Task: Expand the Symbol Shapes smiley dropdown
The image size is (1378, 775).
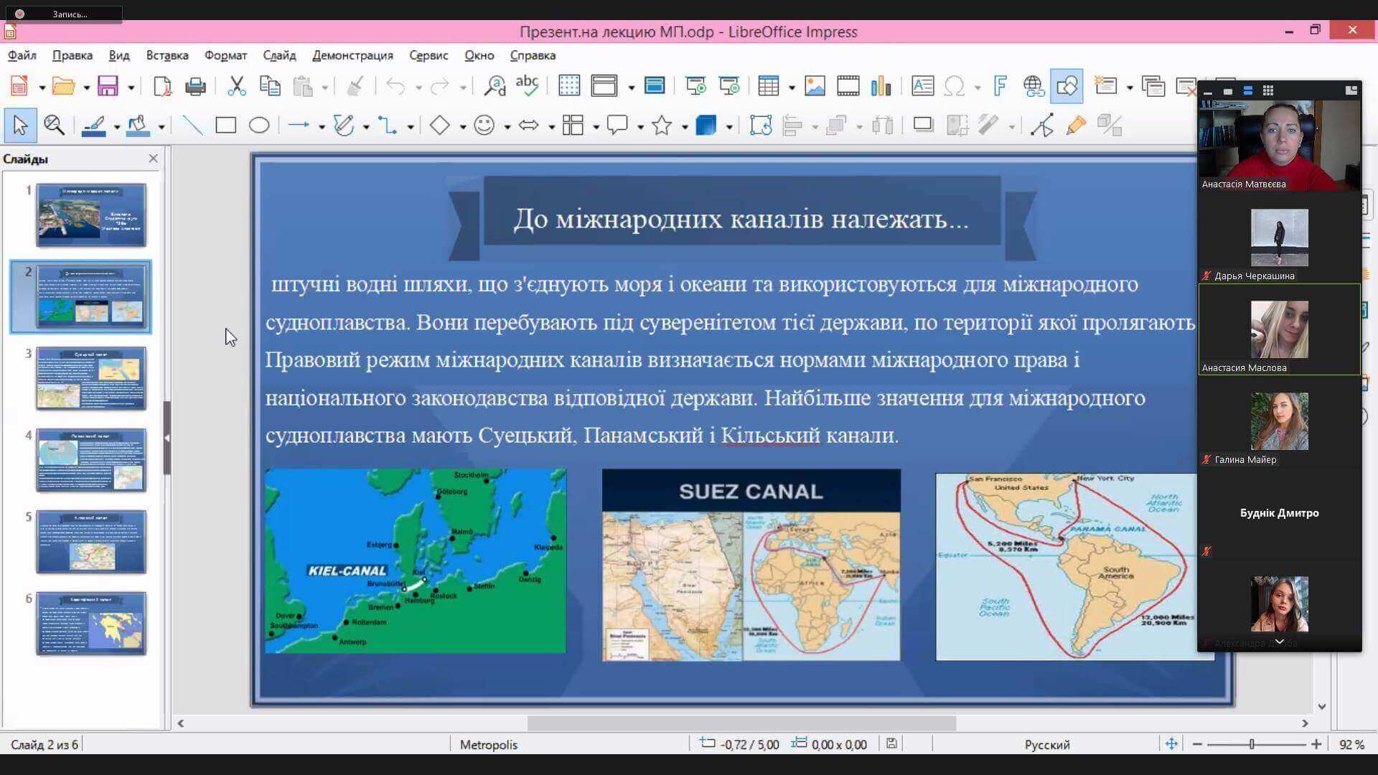Action: click(x=507, y=127)
